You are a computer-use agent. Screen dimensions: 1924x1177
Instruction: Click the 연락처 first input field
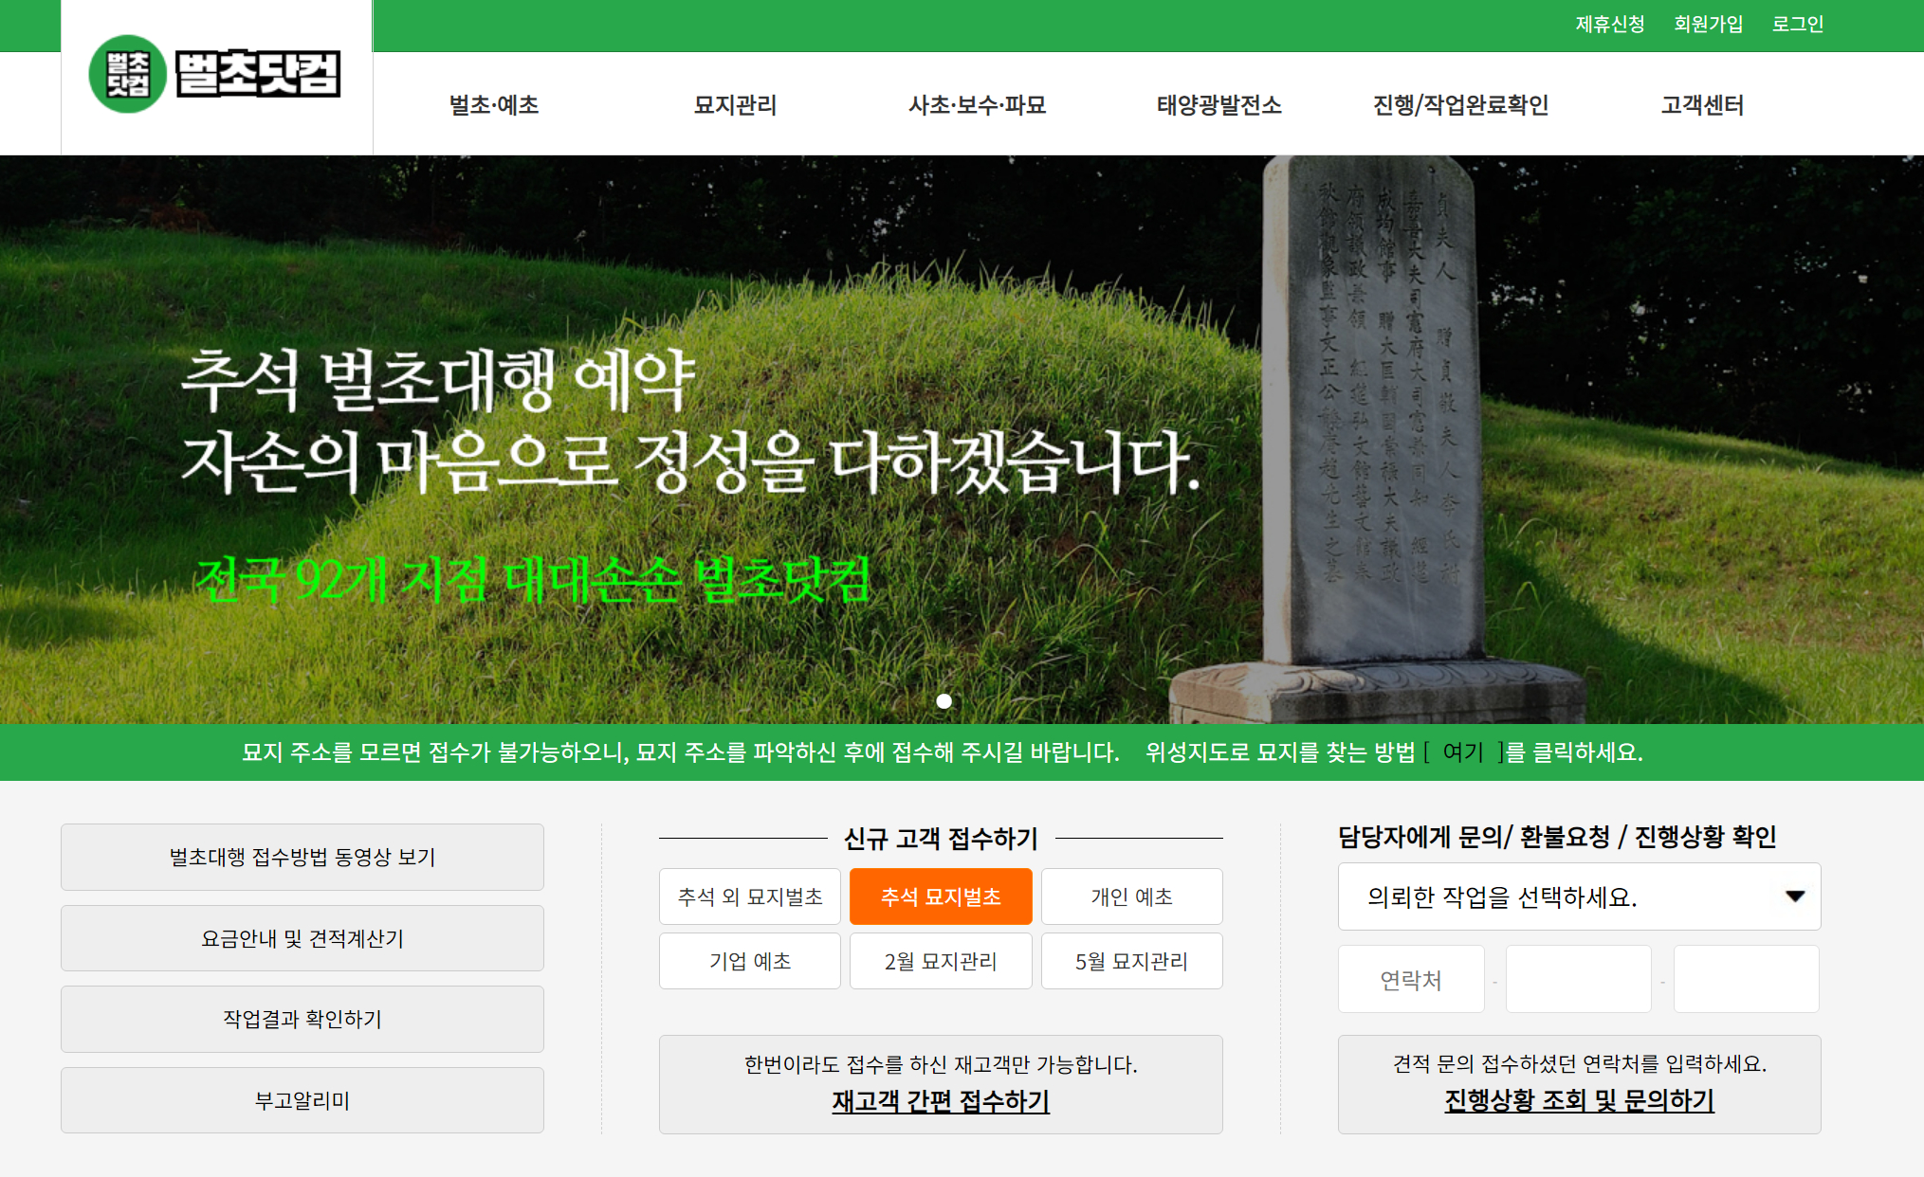click(x=1411, y=980)
